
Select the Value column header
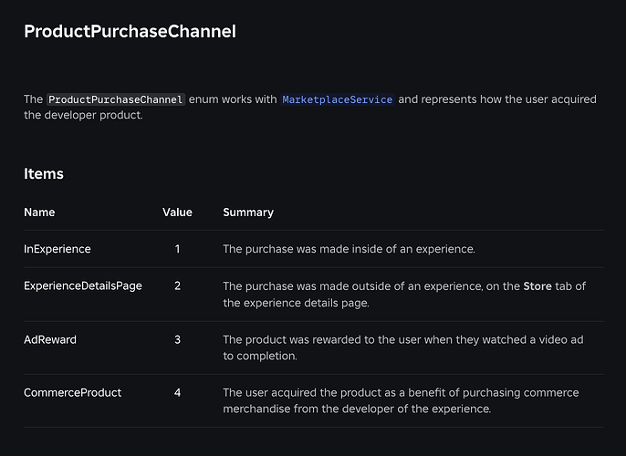point(177,212)
